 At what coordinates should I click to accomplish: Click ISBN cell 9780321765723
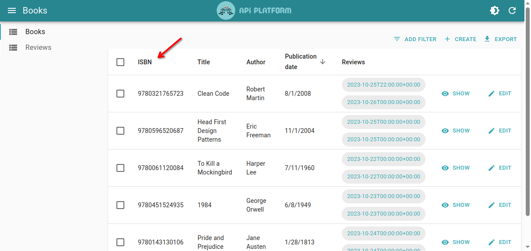coord(161,94)
